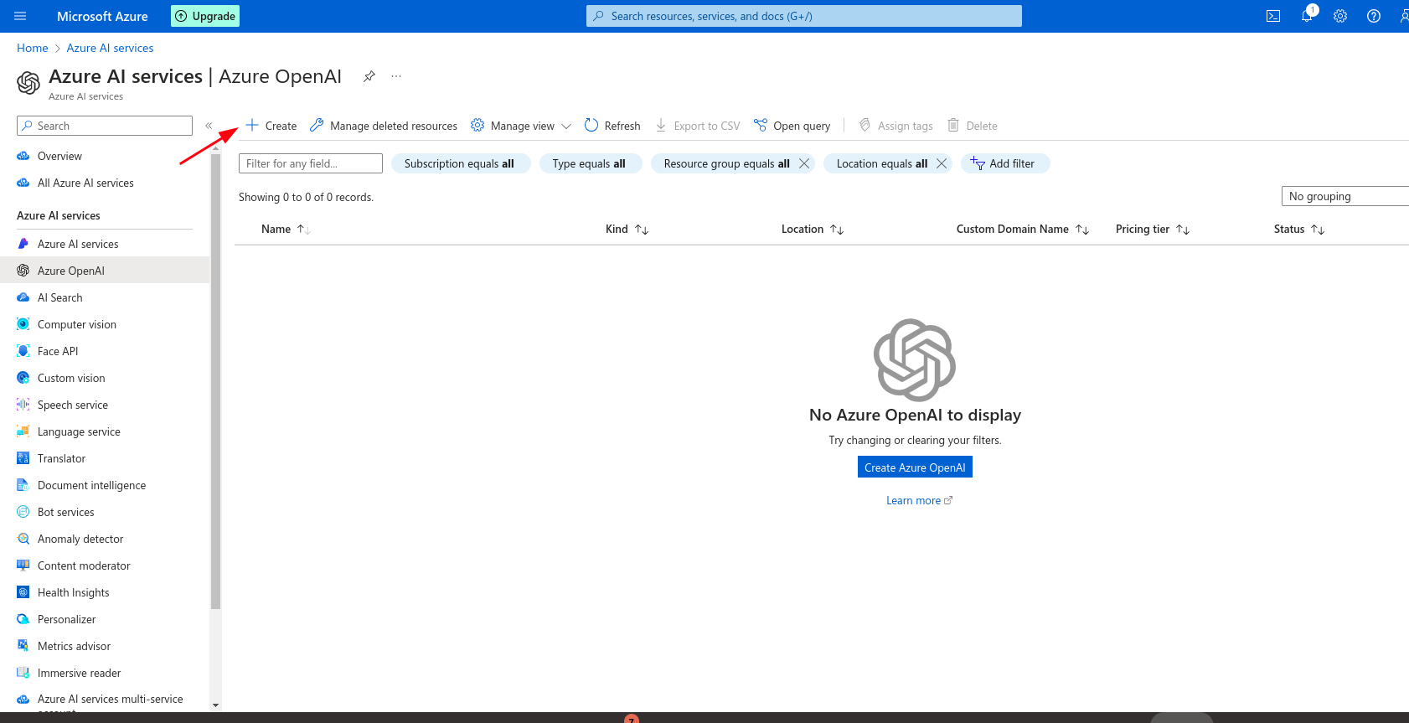1409x723 pixels.
Task: Sort by Pricing tier column
Action: [x=1153, y=229]
